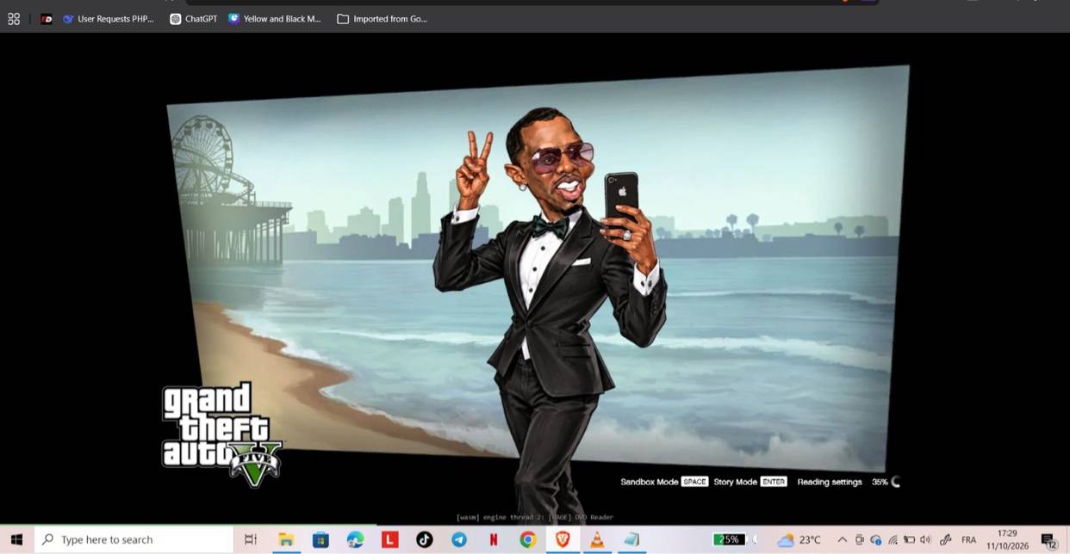
Task: Open the apps grid icon in bookmarks bar
Action: pyautogui.click(x=14, y=19)
